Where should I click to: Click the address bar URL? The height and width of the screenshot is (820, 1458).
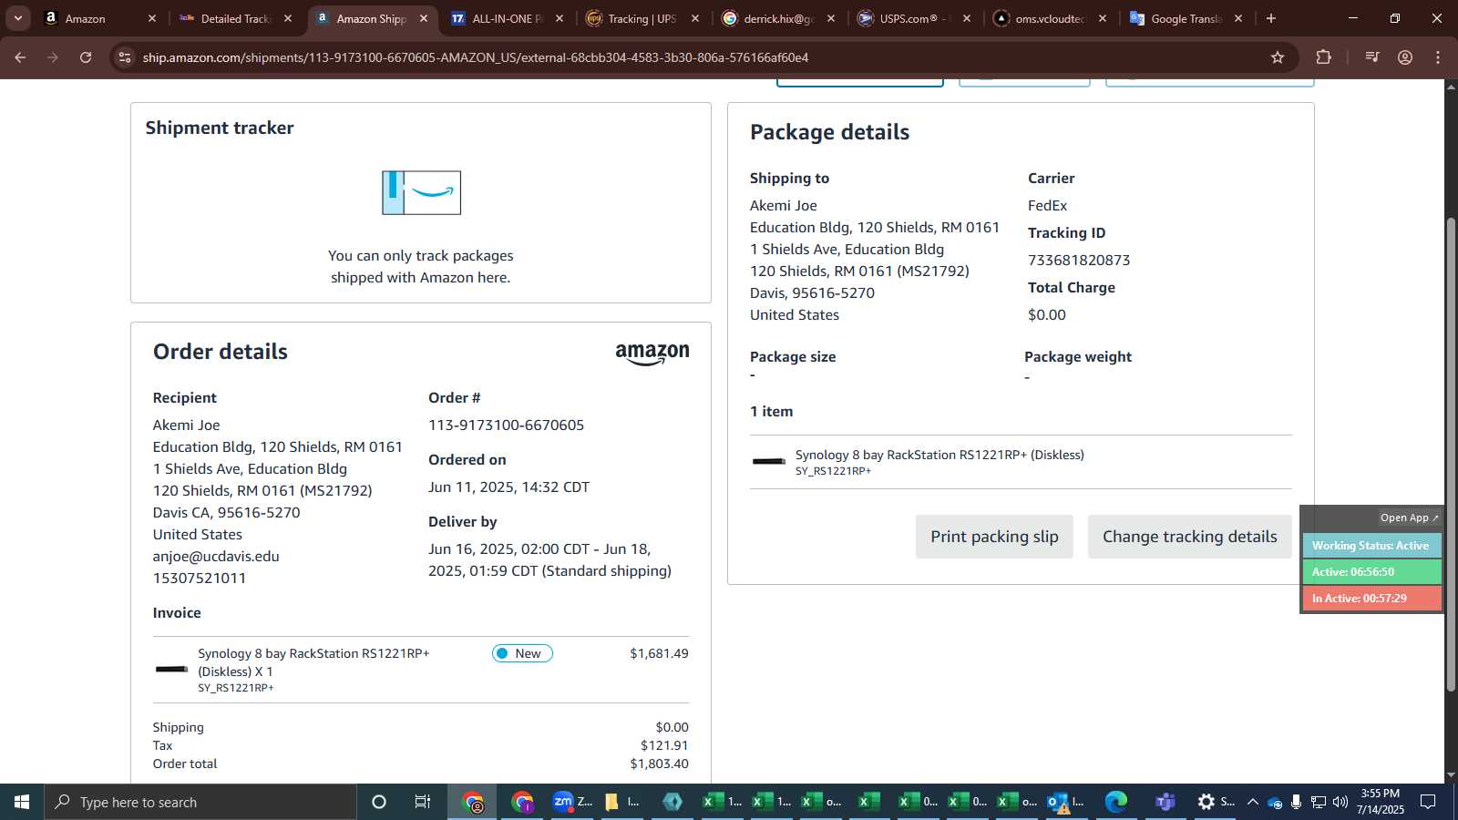475,57
